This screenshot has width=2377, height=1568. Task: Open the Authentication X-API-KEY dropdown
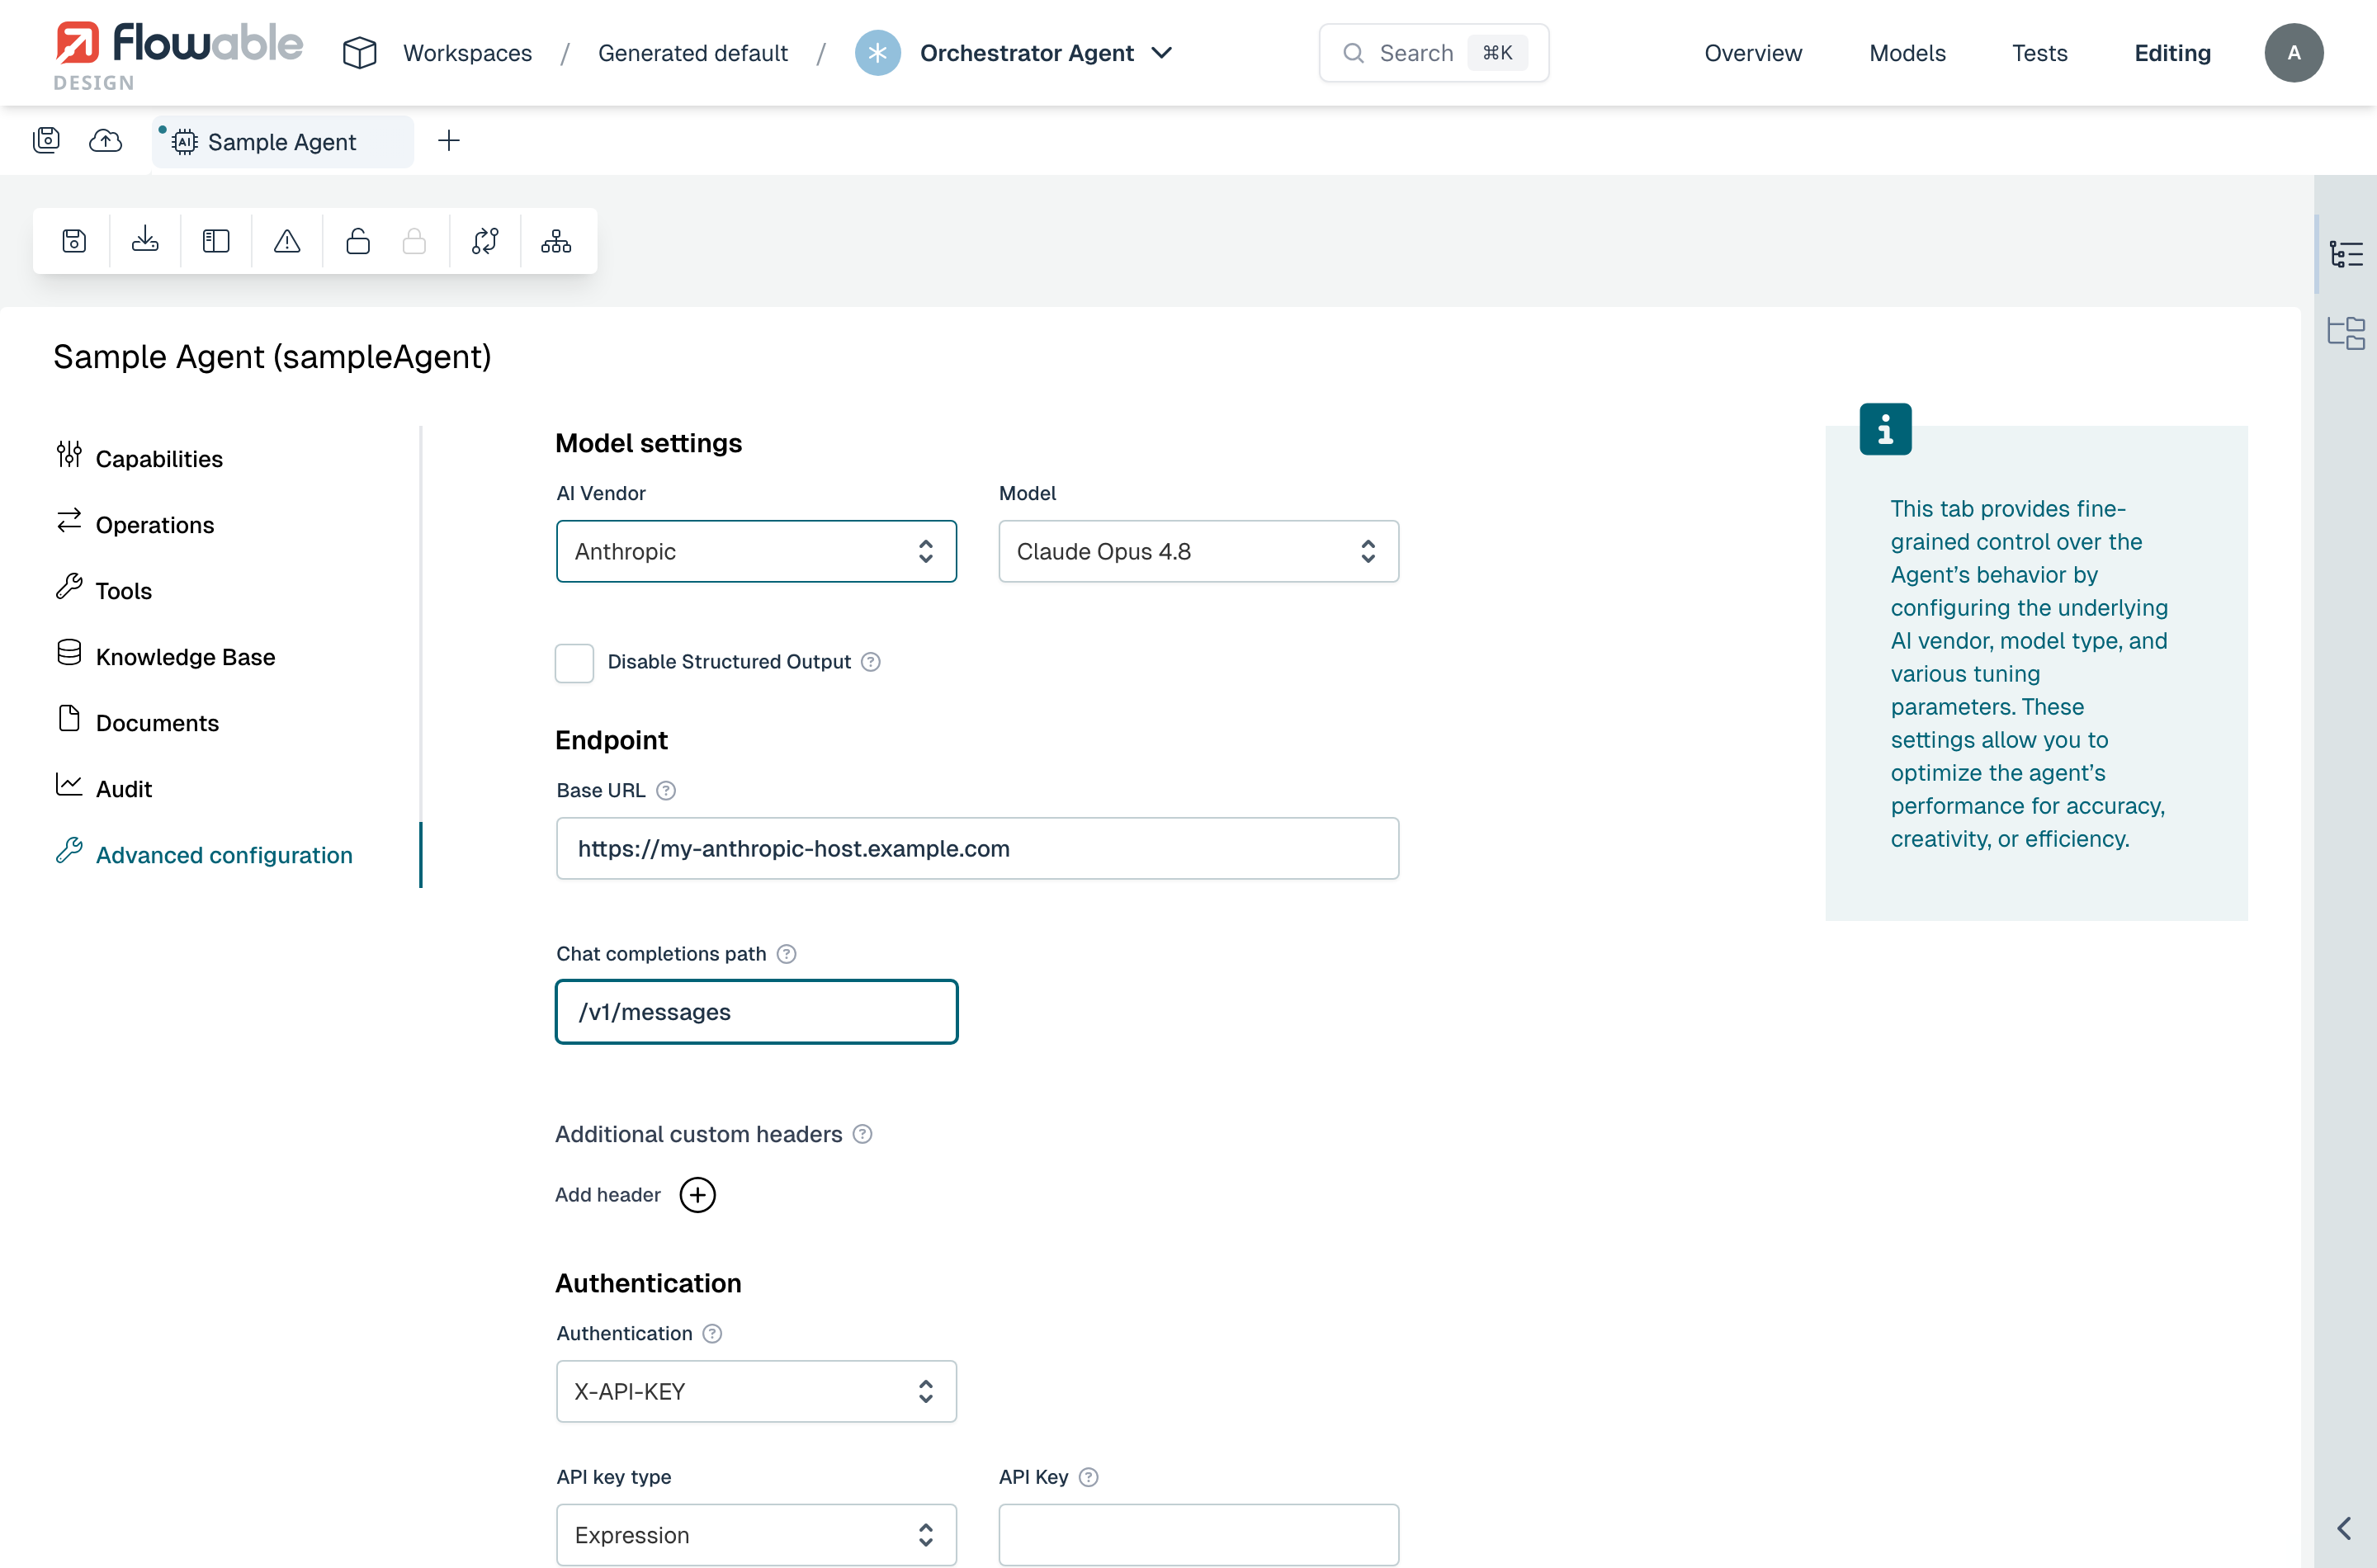tap(756, 1391)
